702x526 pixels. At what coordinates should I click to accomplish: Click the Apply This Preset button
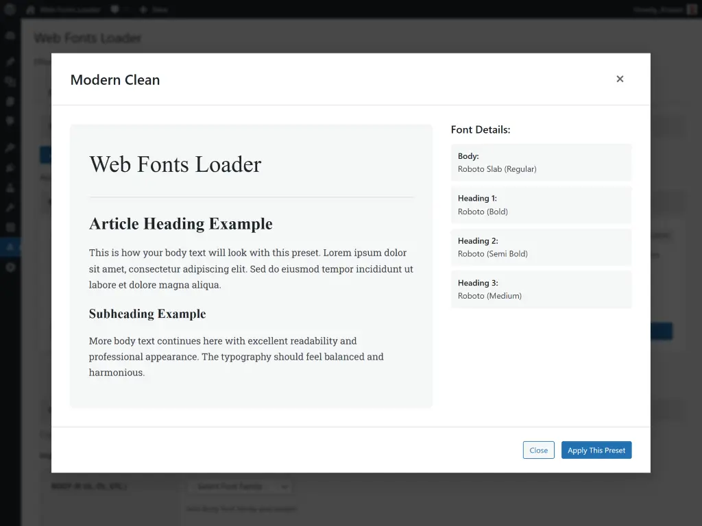(x=596, y=450)
